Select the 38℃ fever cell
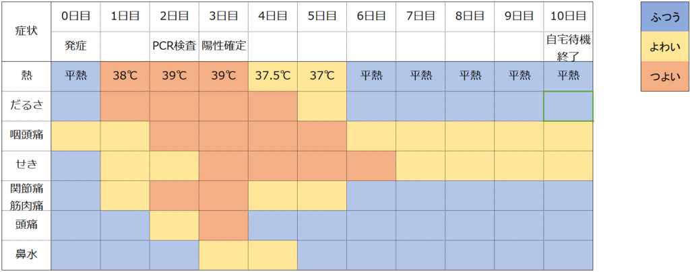Image resolution: width=690 pixels, height=272 pixels. click(125, 77)
